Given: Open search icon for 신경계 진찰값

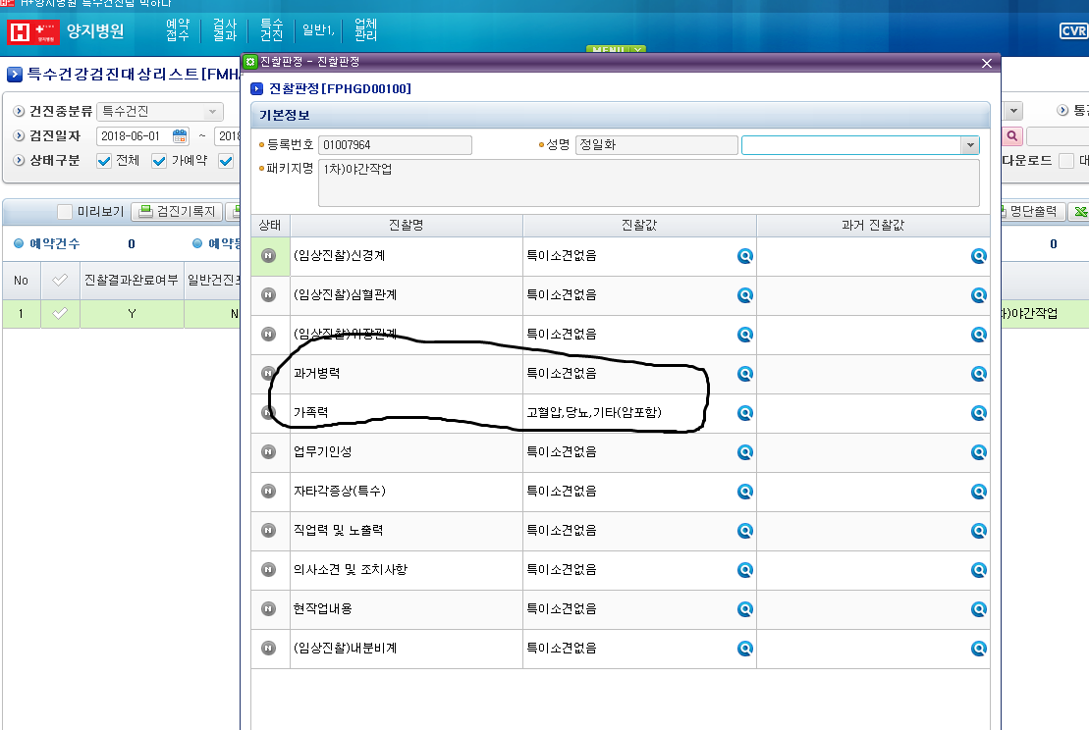Looking at the screenshot, I should 744,256.
